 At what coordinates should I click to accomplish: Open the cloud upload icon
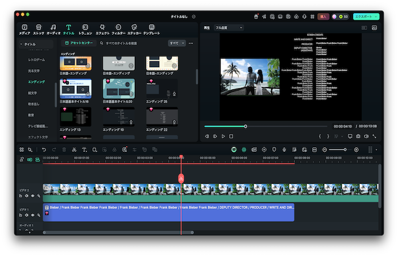point(296,16)
